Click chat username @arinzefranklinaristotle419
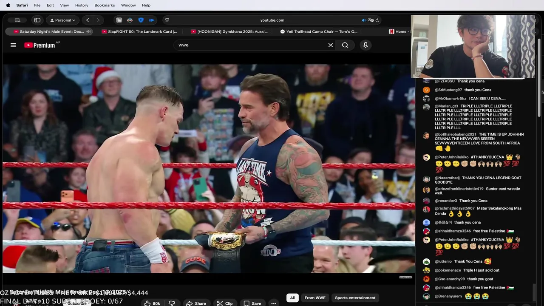Screen dimensions: 544x306 coord(459,189)
